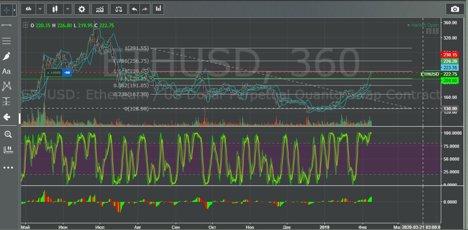Select the brush drawing tool
Screen dimensions: 468x230
point(7,56)
